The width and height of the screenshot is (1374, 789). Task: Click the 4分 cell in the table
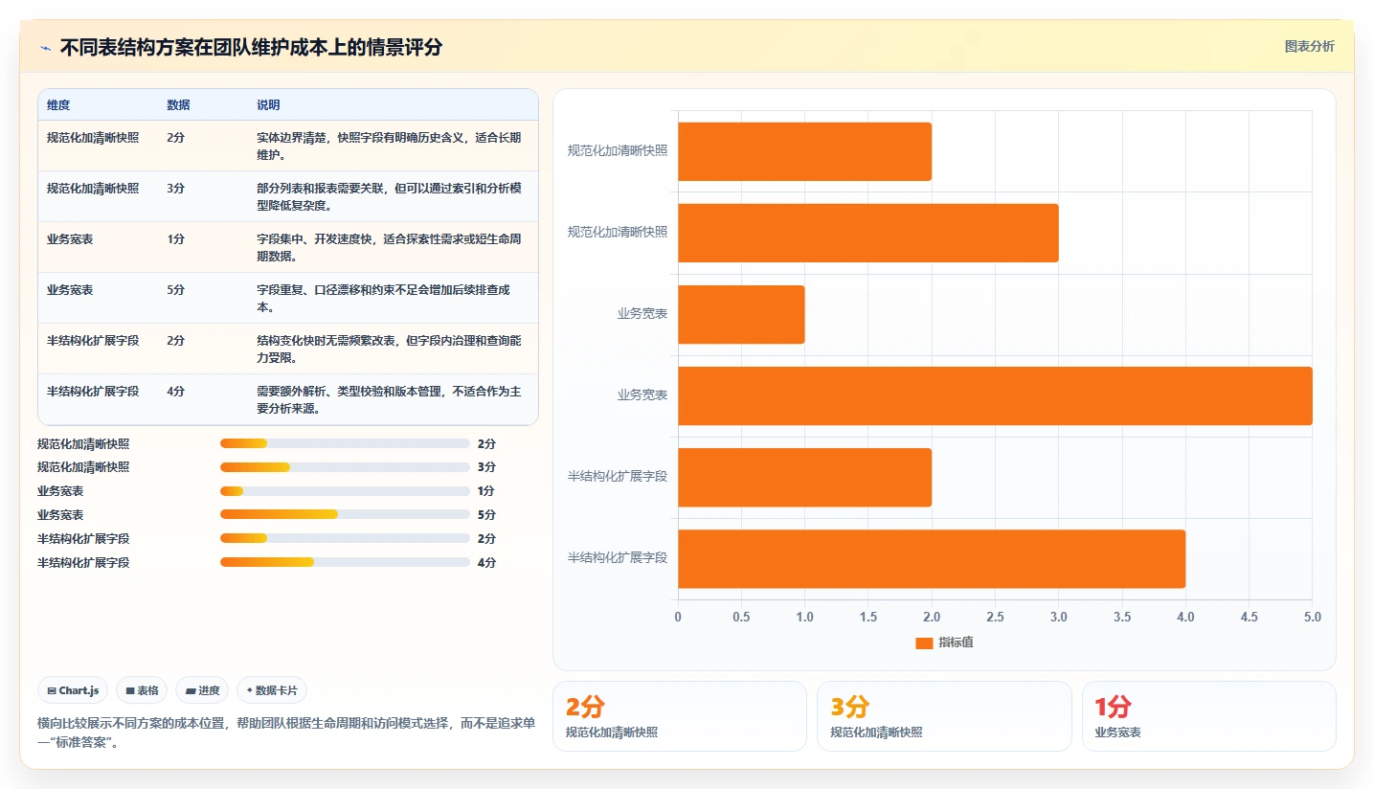point(175,392)
